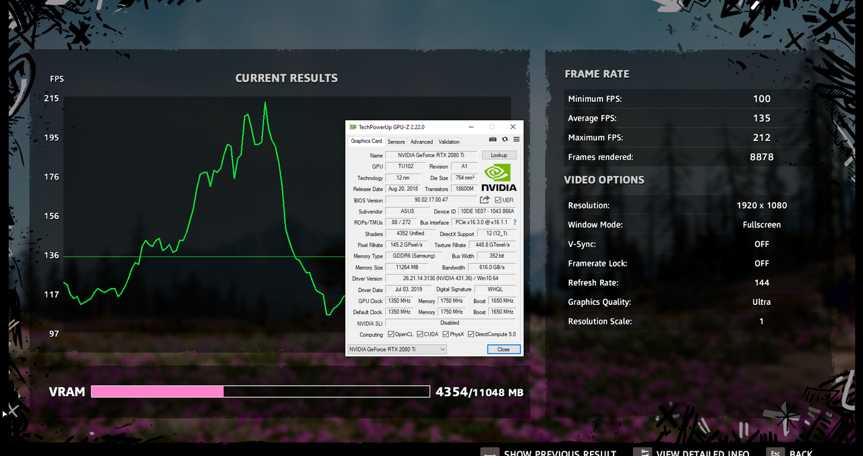This screenshot has height=456, width=863.
Task: Click the Digital Signature WHQL value
Action: [x=495, y=289]
